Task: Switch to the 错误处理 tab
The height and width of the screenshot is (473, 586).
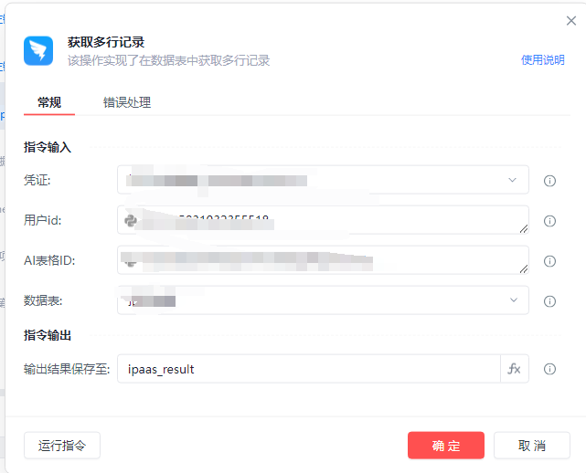Action: coord(127,102)
